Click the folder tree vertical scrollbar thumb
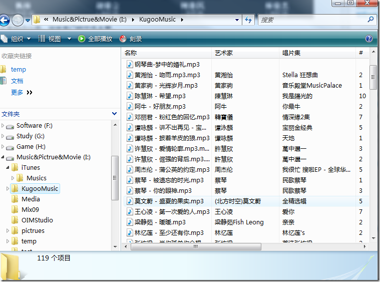380x282 pixels. coord(115,178)
